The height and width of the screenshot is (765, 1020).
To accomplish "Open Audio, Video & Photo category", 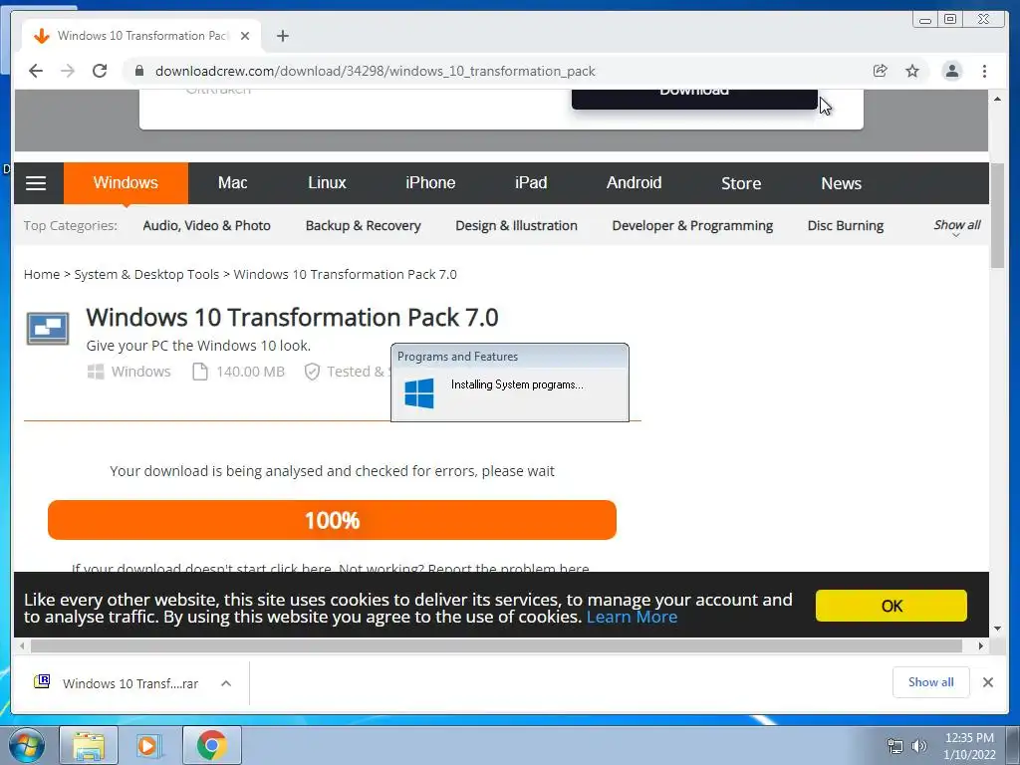I will click(x=207, y=226).
